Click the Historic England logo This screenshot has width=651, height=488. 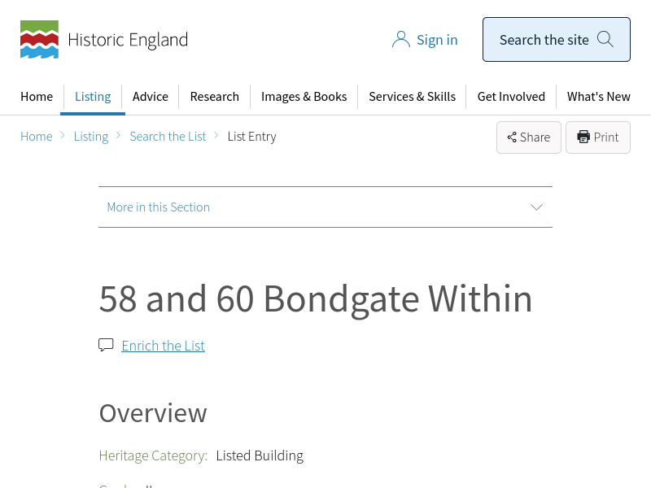click(104, 40)
